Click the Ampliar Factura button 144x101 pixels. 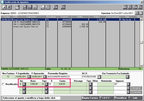click(x=90, y=98)
